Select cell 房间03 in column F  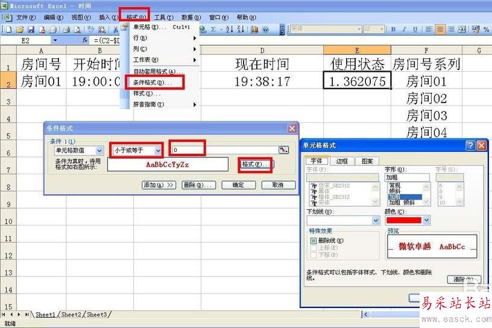(x=426, y=115)
